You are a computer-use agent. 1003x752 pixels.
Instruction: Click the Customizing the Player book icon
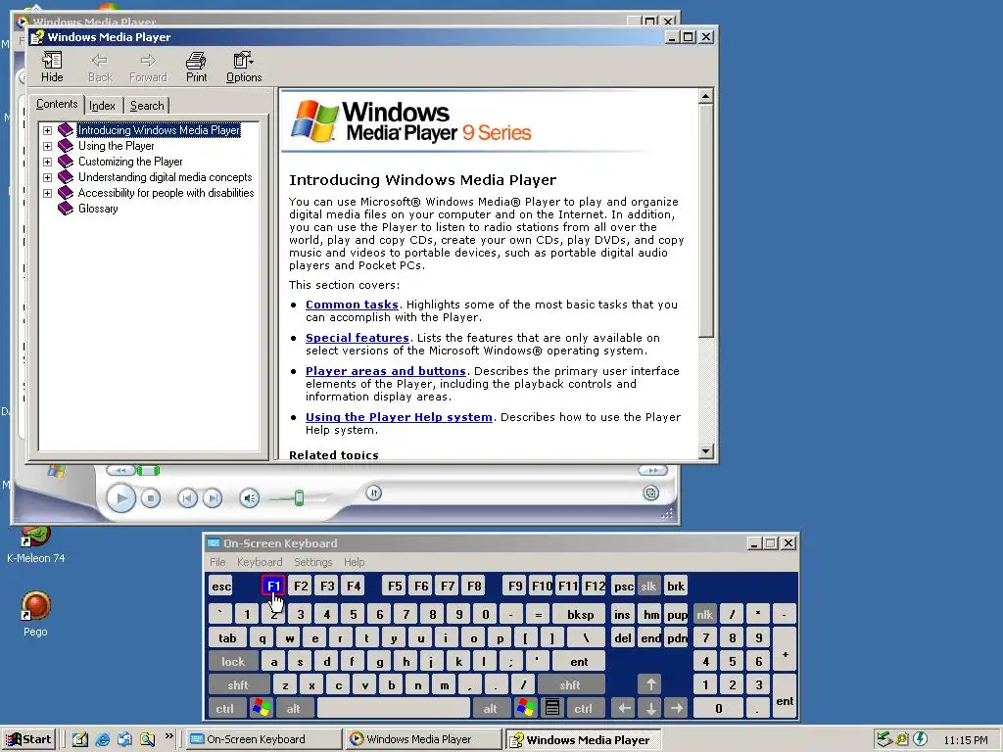[66, 162]
